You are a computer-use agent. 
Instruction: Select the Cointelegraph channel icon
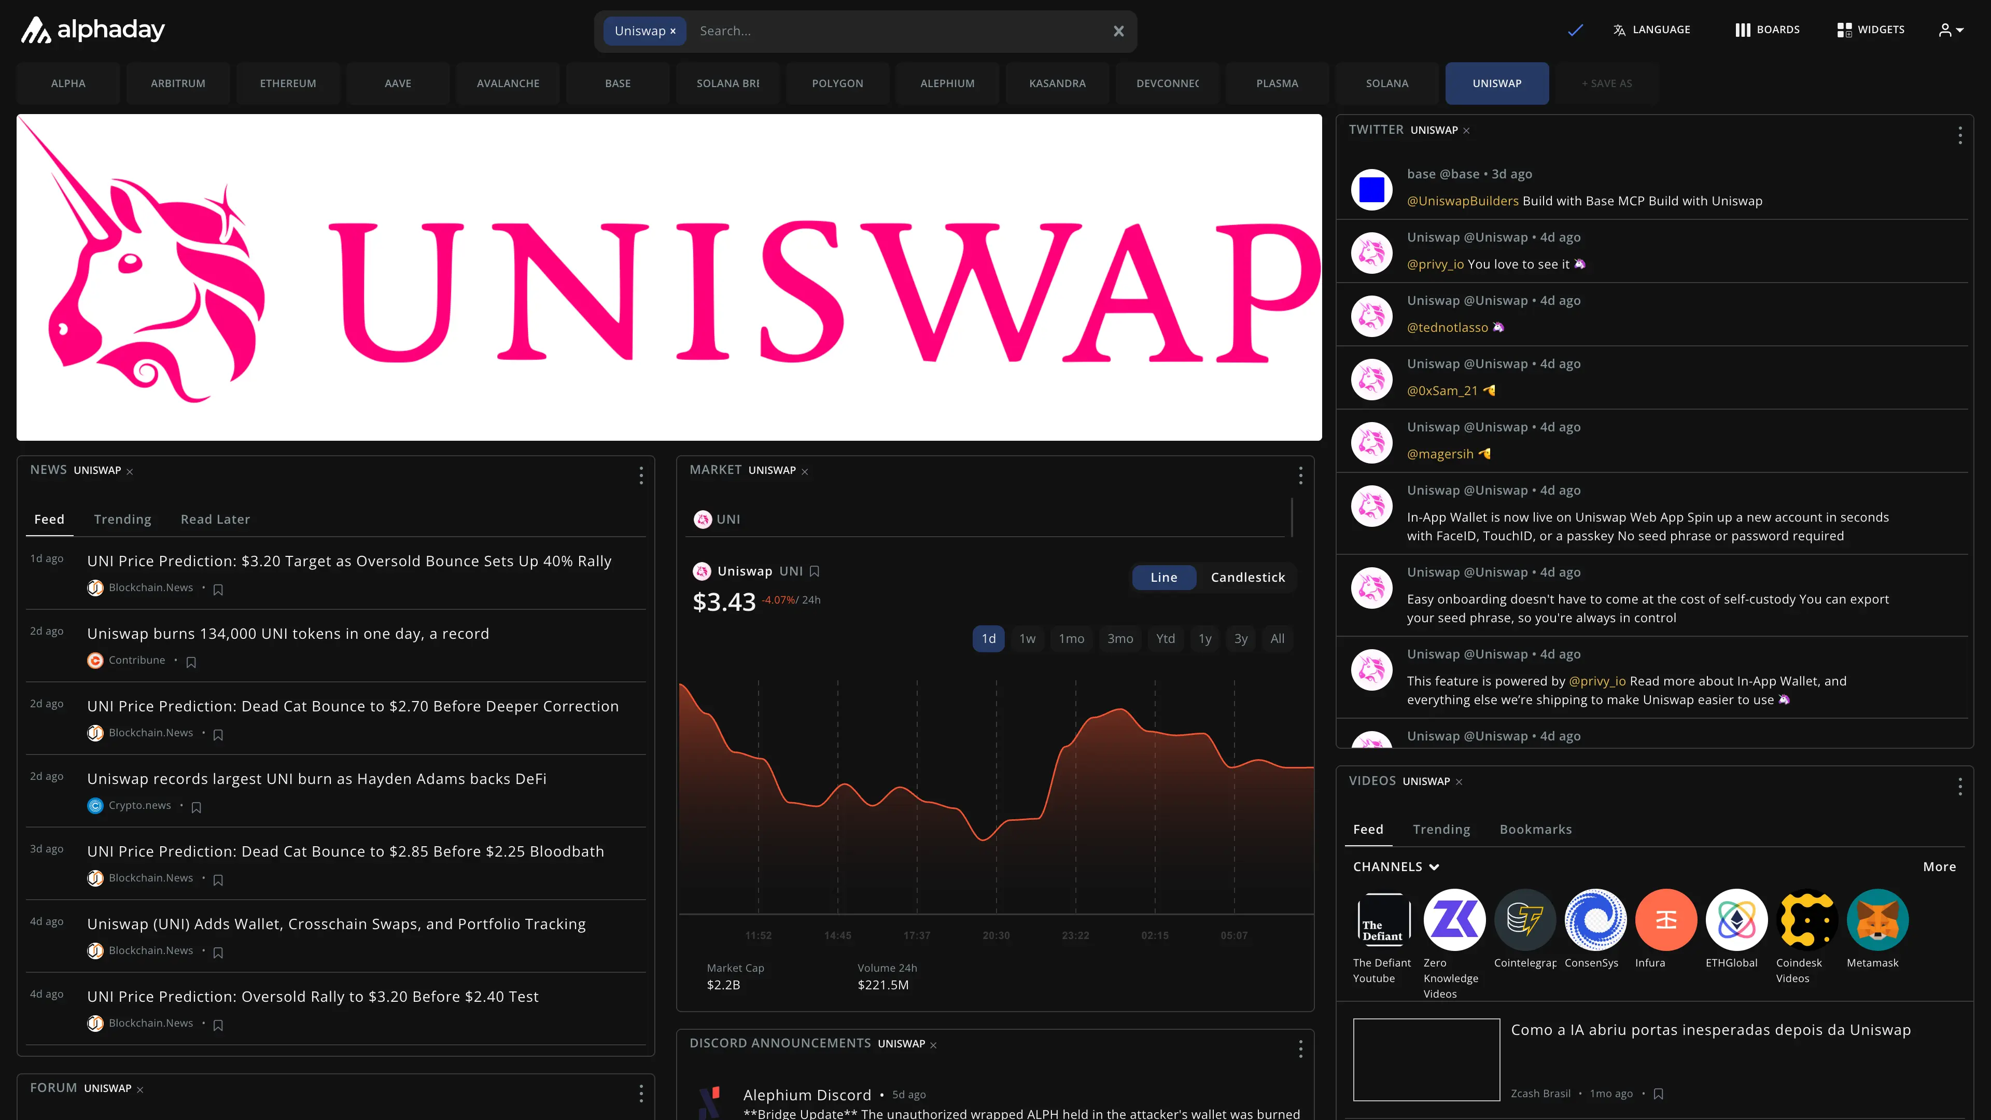click(x=1525, y=919)
